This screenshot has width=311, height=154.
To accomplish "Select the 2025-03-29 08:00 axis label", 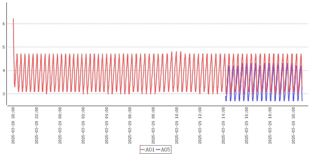I will click(x=153, y=126).
